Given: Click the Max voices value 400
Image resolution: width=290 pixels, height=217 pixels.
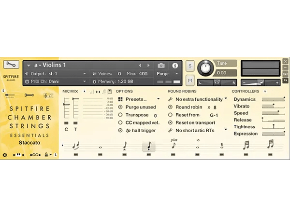Looking at the screenshot, I should (143, 74).
